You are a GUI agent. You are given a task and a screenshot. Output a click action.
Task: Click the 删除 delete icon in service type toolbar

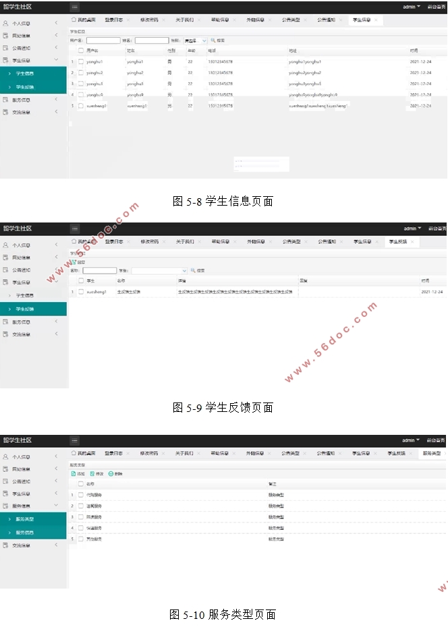(111, 474)
